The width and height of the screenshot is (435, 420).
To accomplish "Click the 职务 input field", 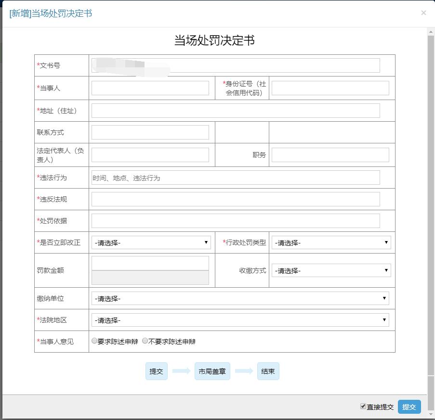I will tap(330, 155).
